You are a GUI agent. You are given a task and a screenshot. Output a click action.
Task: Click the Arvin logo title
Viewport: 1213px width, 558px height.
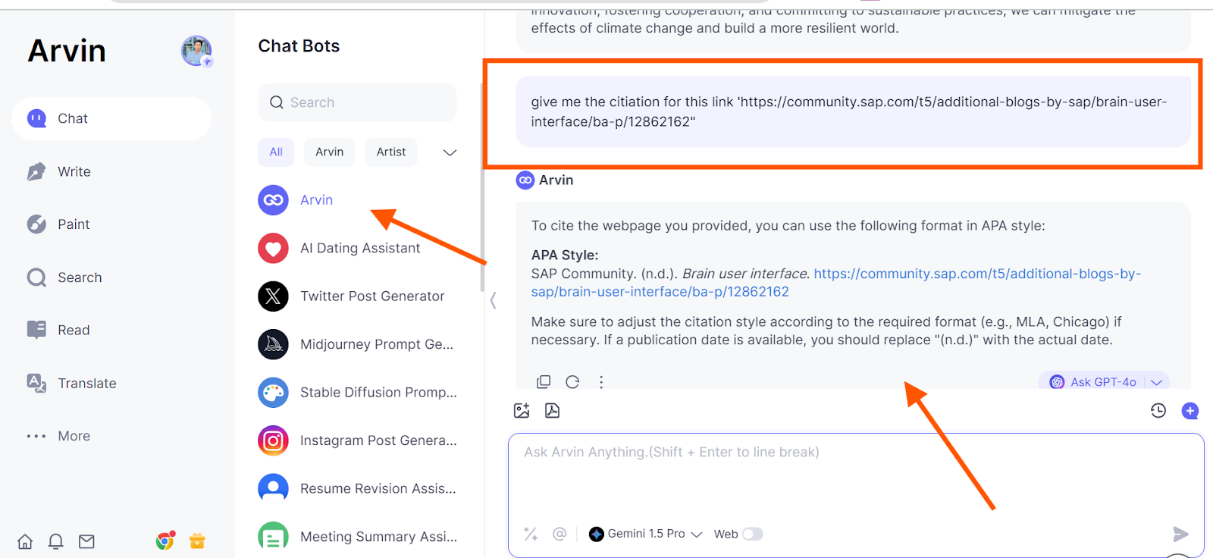[67, 51]
